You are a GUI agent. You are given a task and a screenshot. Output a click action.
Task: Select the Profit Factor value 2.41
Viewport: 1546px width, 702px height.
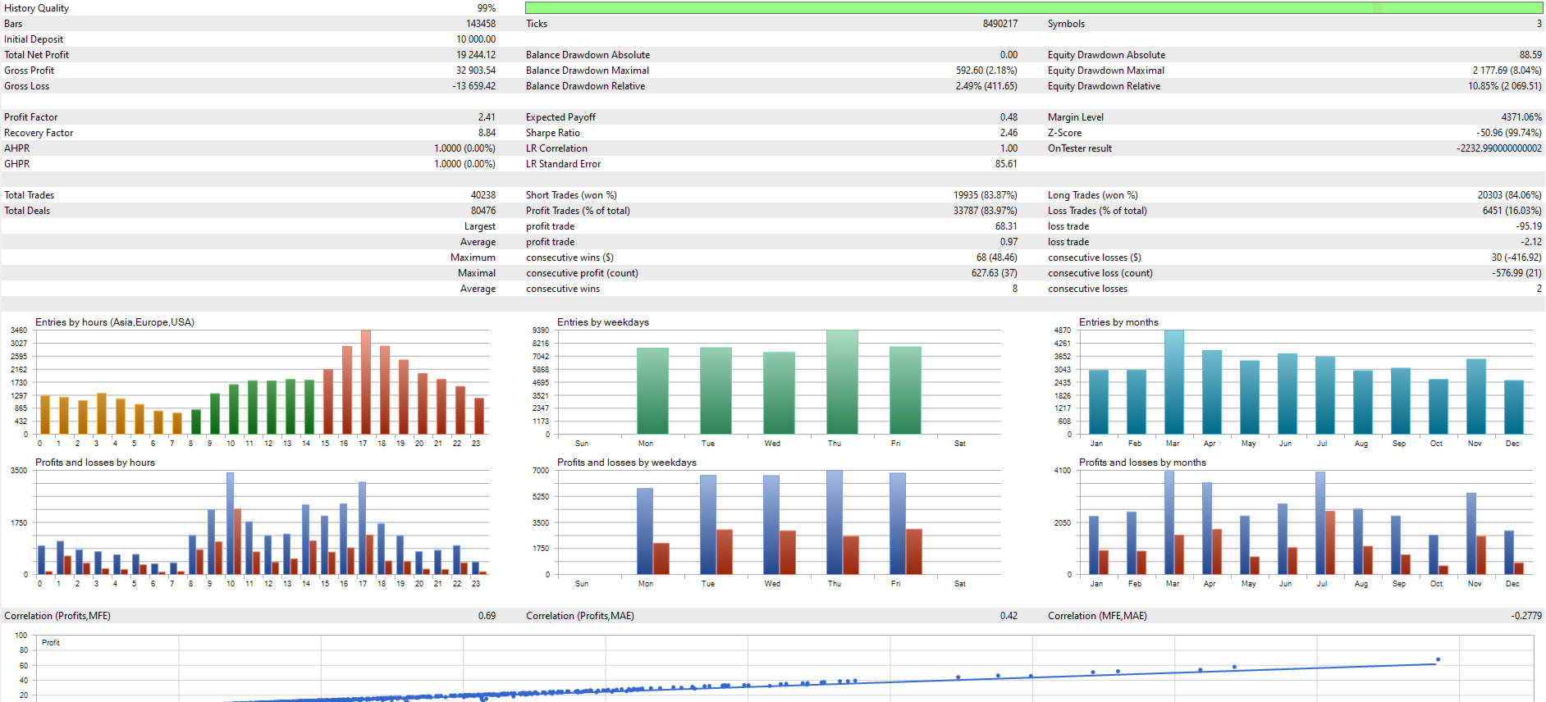tap(487, 117)
